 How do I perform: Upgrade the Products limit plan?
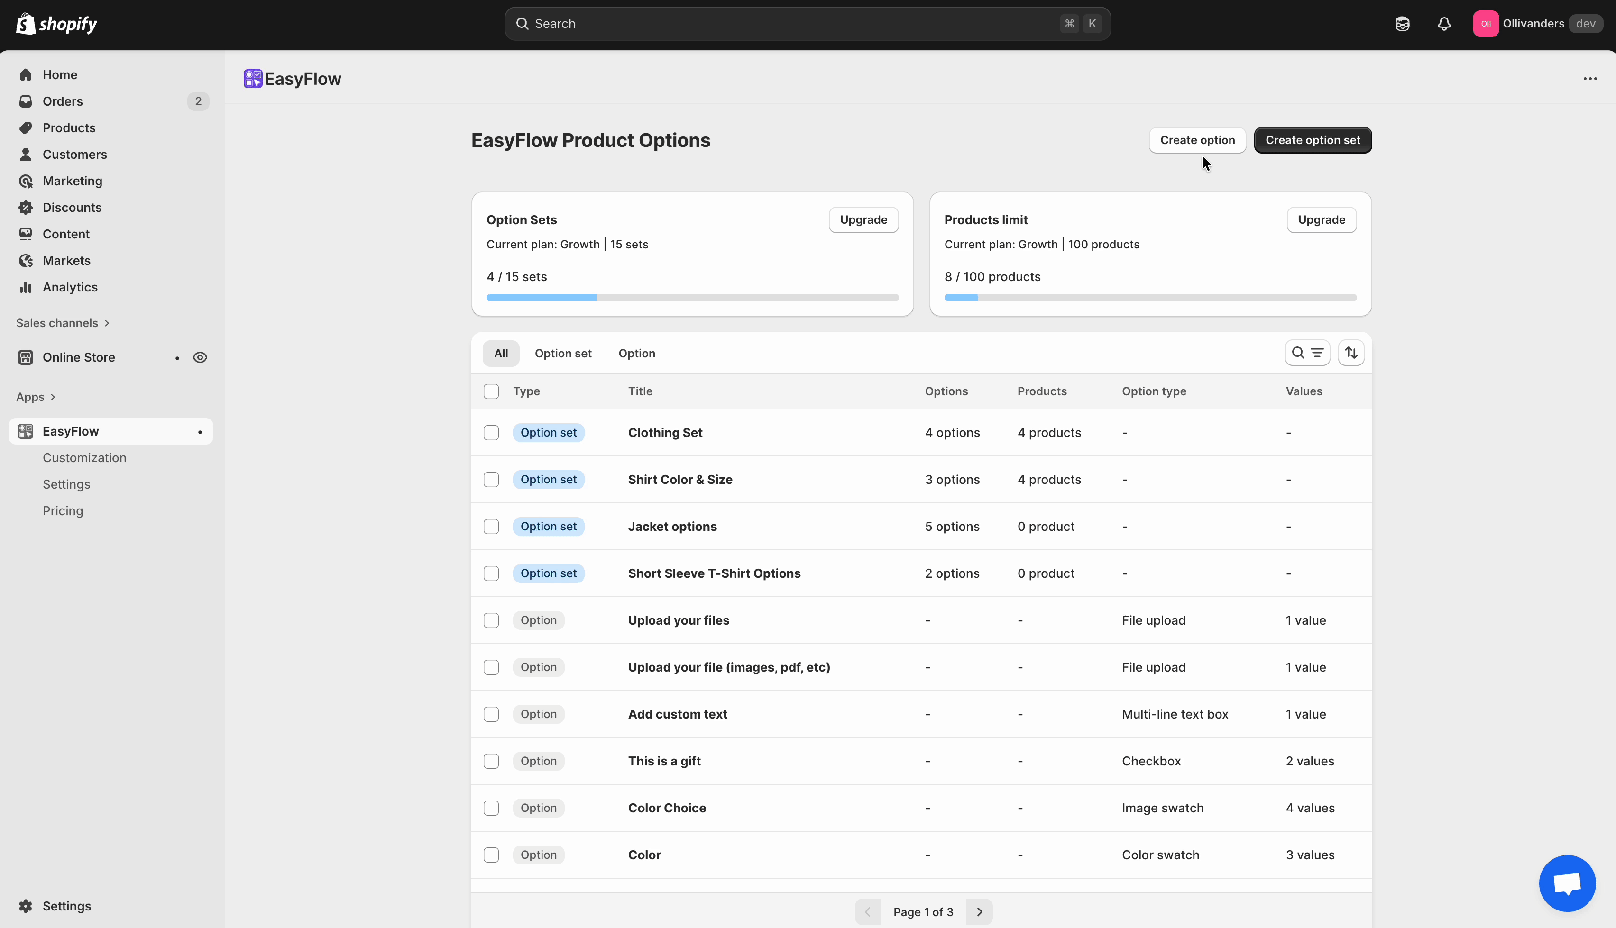click(1321, 219)
